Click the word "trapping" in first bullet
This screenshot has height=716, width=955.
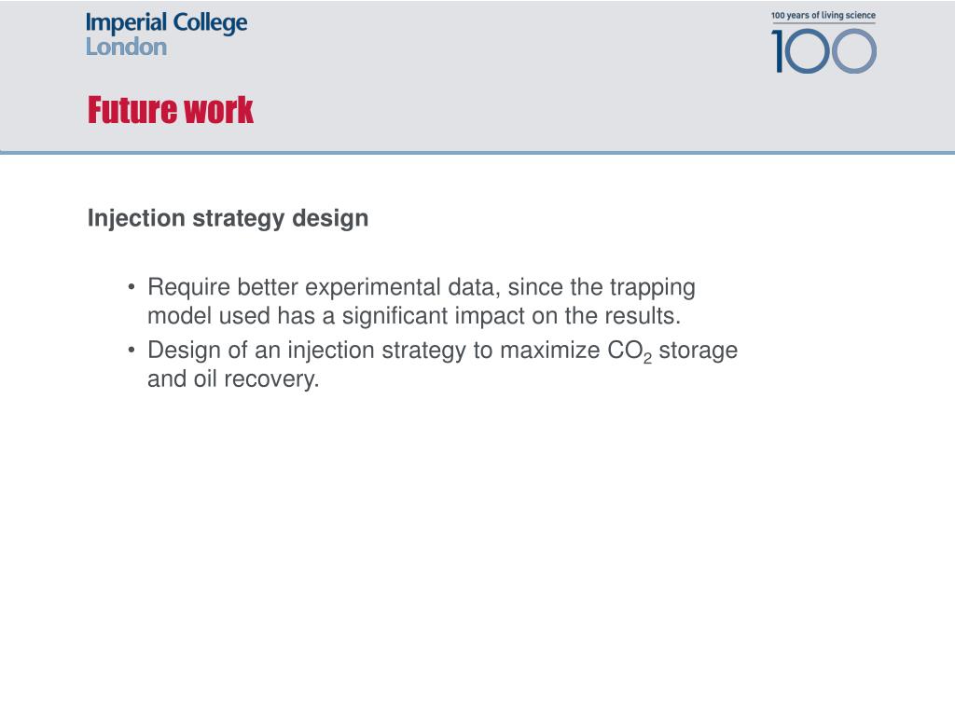(x=652, y=287)
